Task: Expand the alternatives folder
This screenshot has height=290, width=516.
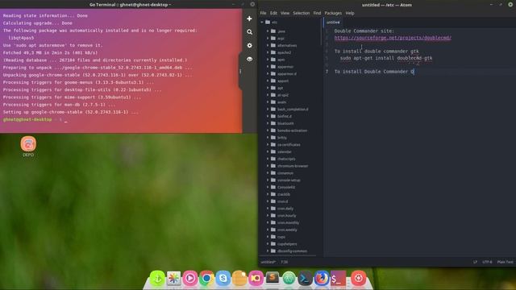Action: click(x=268, y=45)
